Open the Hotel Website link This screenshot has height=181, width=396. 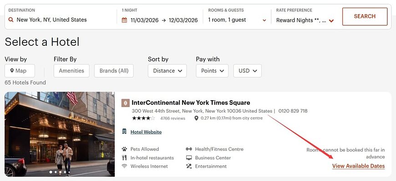146,132
